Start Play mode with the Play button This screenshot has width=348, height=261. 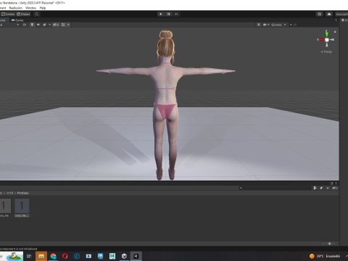[x=161, y=14]
